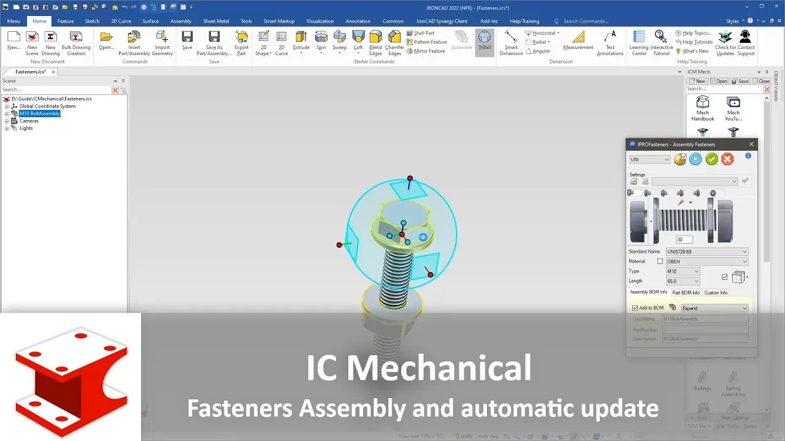Click the New Drawing icon
This screenshot has height=441, width=785.
pyautogui.click(x=50, y=37)
